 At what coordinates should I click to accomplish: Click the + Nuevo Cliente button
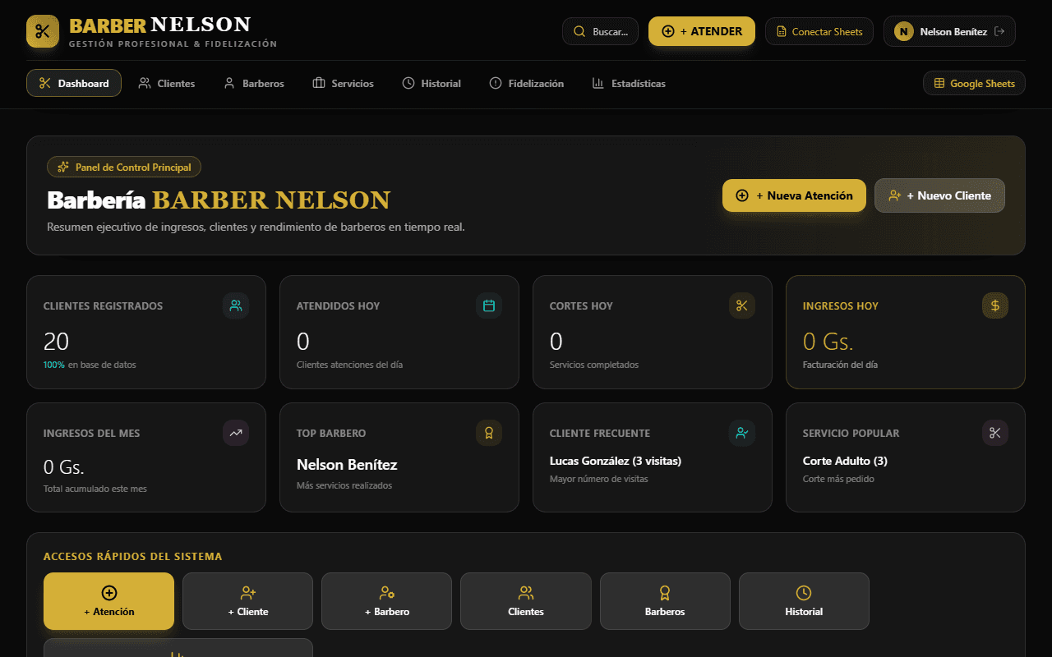click(939, 195)
